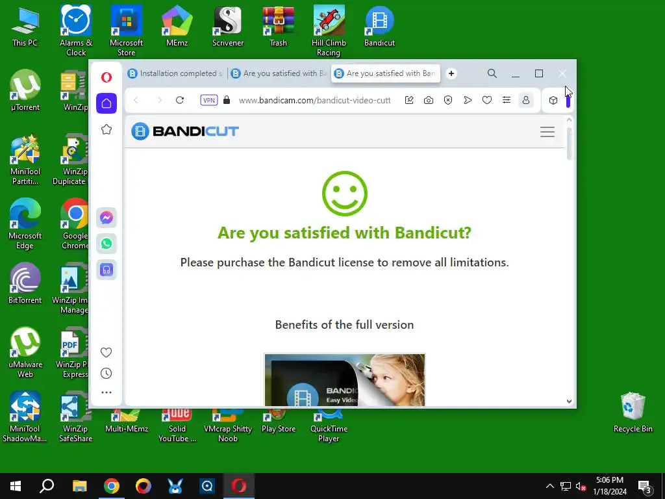Image resolution: width=665 pixels, height=499 pixels.
Task: Open bookmarks star in Opera sidebar
Action: (x=107, y=129)
